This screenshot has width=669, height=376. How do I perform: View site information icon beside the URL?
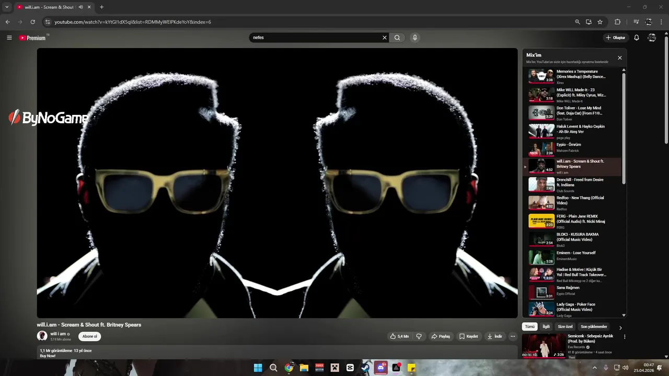[48, 22]
